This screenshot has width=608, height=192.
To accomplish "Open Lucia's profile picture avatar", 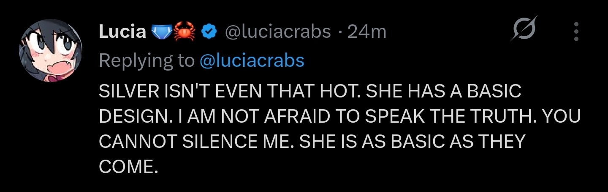I will pos(49,50).
